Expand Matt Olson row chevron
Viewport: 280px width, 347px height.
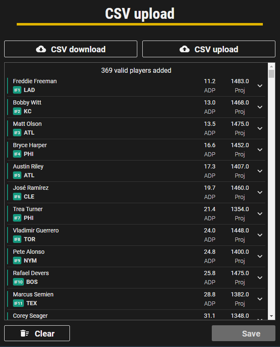pos(260,128)
